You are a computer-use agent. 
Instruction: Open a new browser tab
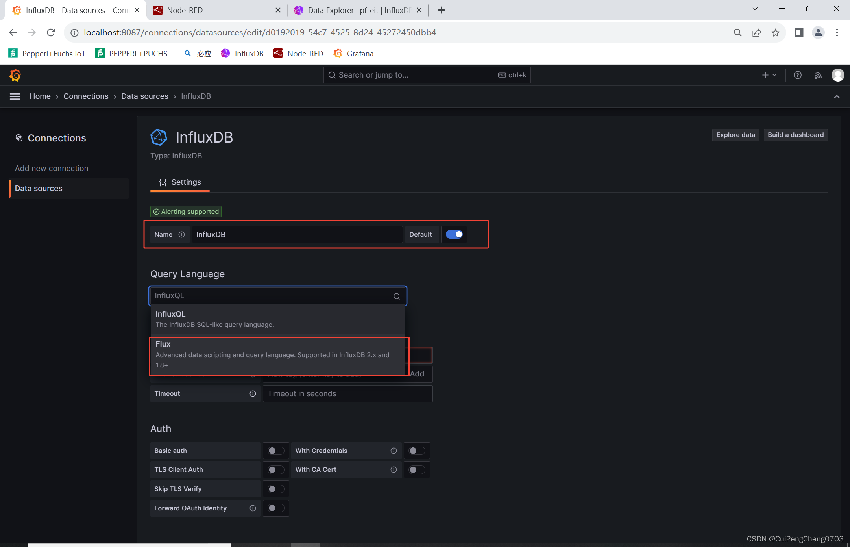click(x=442, y=10)
